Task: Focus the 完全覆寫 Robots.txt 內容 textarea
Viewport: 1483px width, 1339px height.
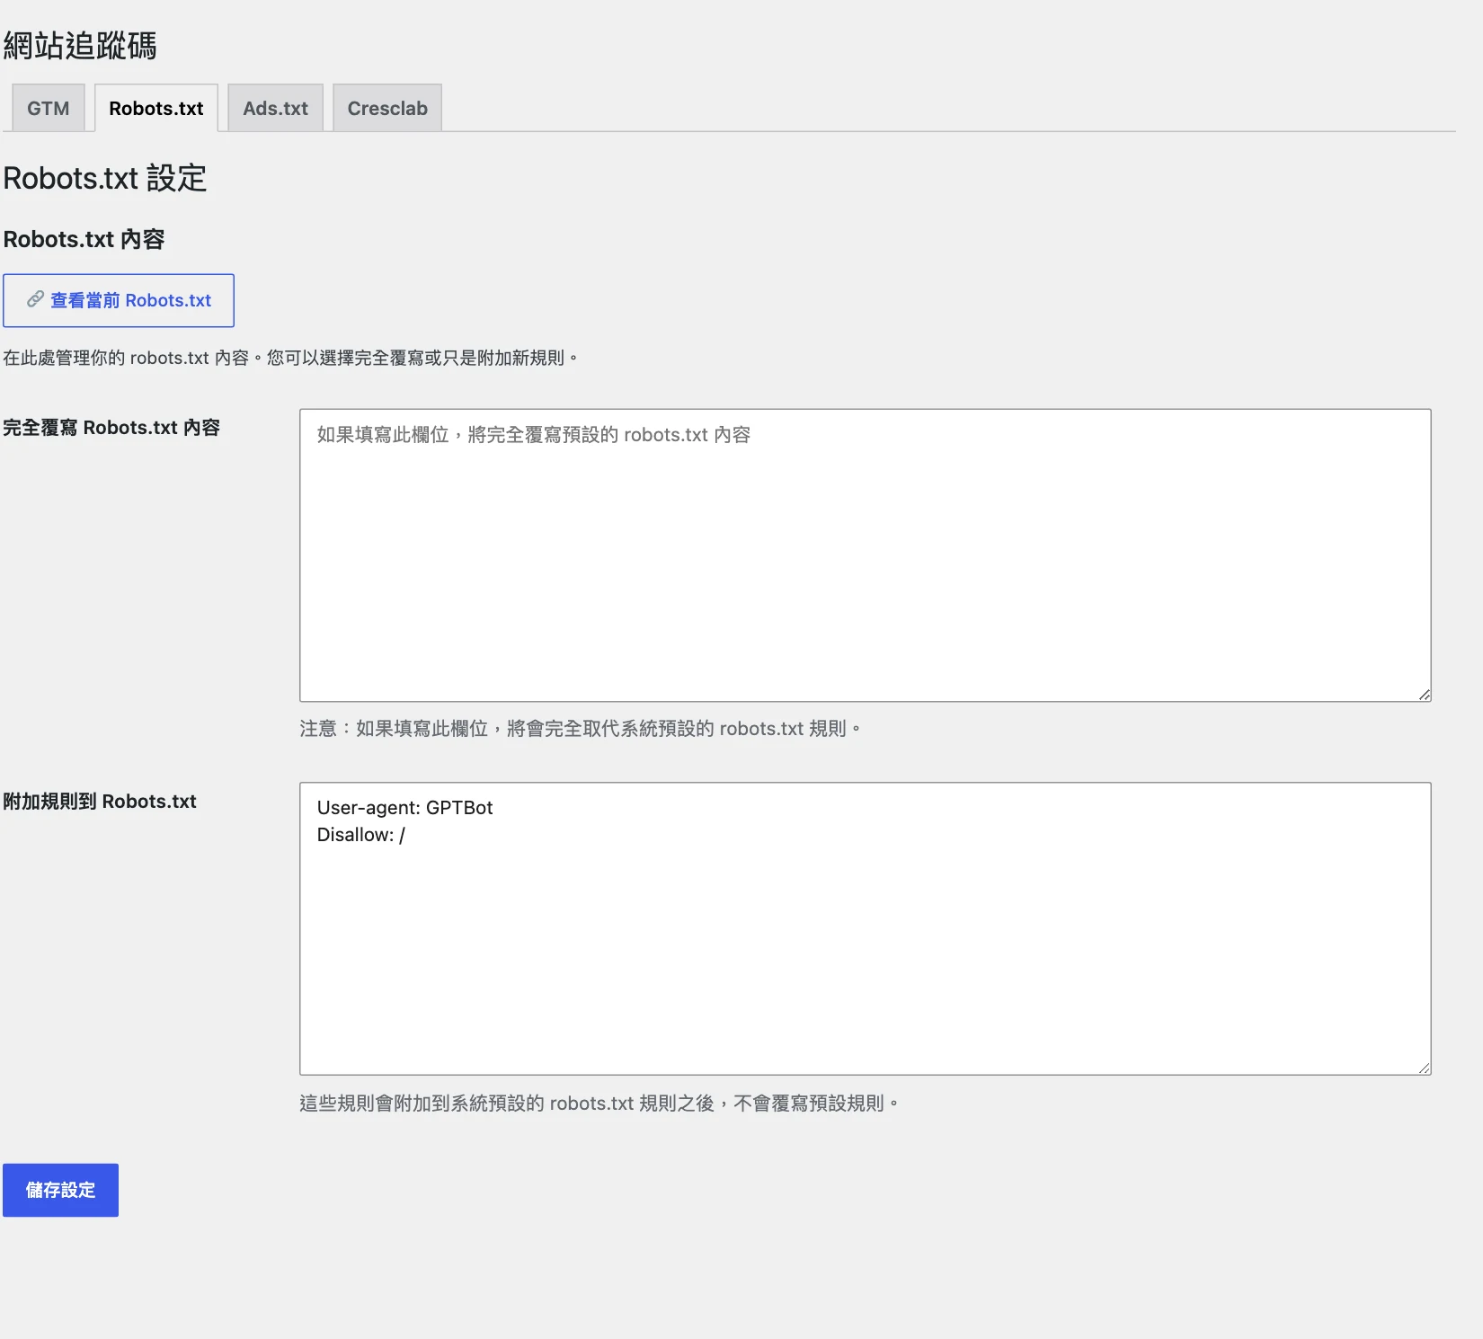Action: click(865, 555)
